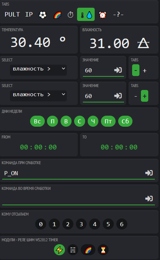Select minus in second row TABS
The width and height of the screenshot is (160, 260).
pyautogui.click(x=136, y=96)
